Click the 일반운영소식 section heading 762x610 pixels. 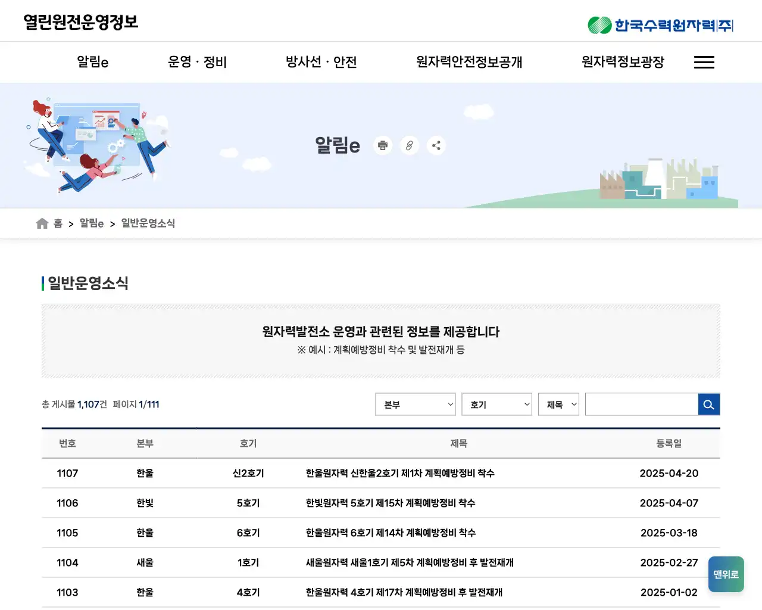88,284
